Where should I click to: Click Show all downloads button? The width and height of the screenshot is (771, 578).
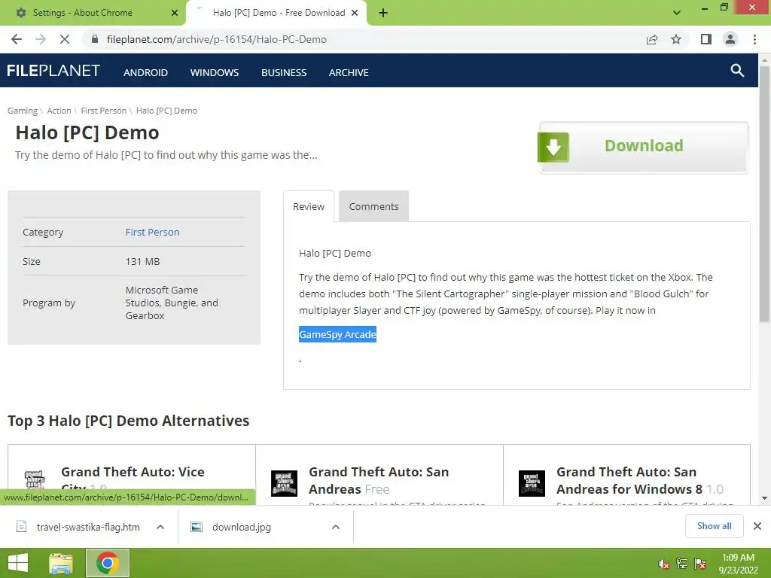714,526
